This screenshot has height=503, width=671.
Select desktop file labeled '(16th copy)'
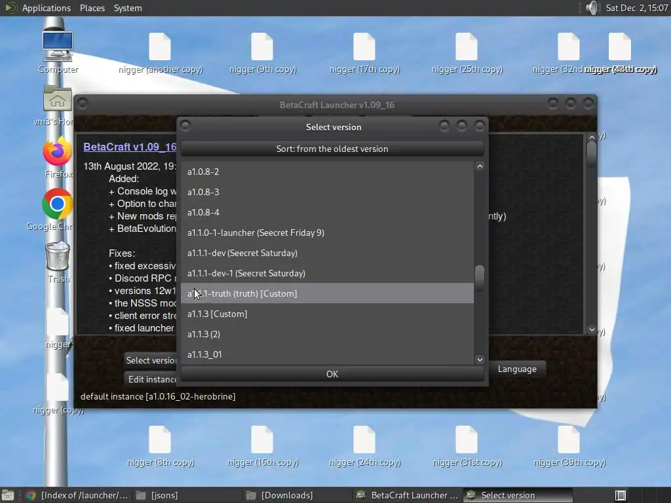(x=262, y=445)
